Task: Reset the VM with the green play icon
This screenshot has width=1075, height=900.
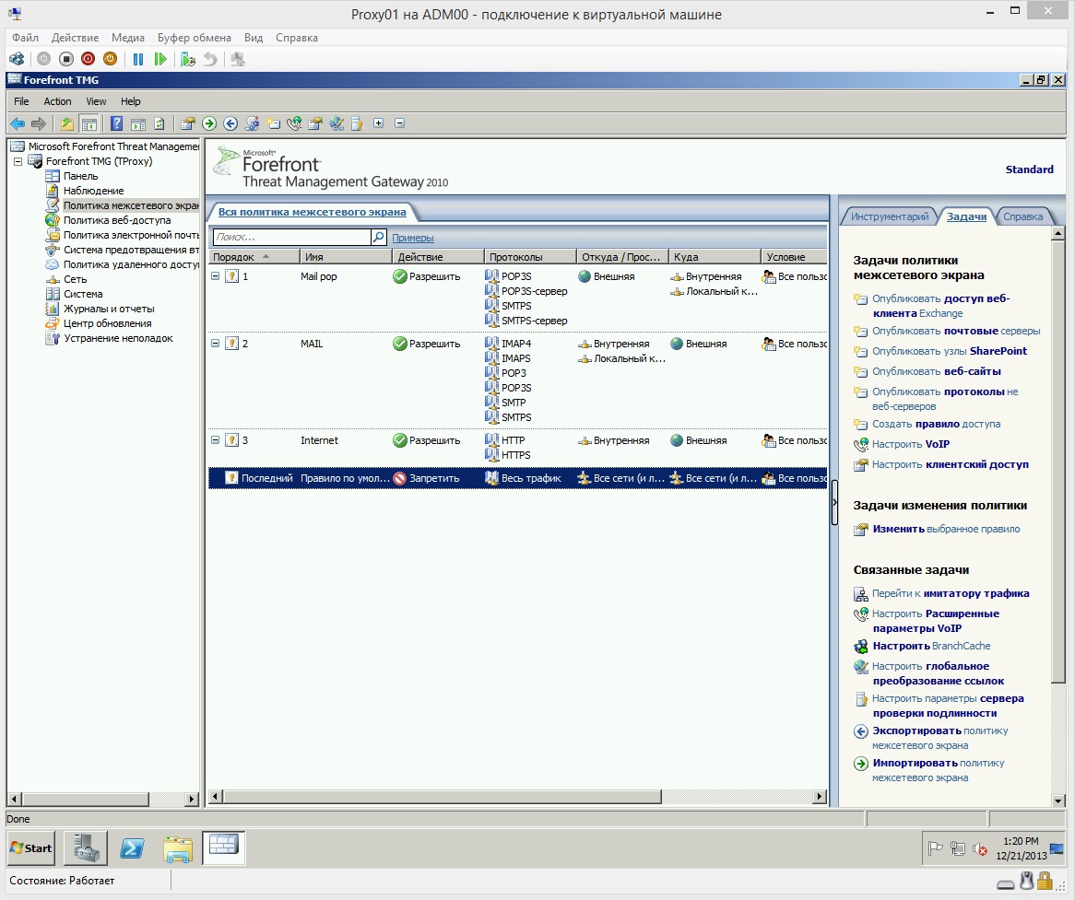Action: pyautogui.click(x=160, y=59)
